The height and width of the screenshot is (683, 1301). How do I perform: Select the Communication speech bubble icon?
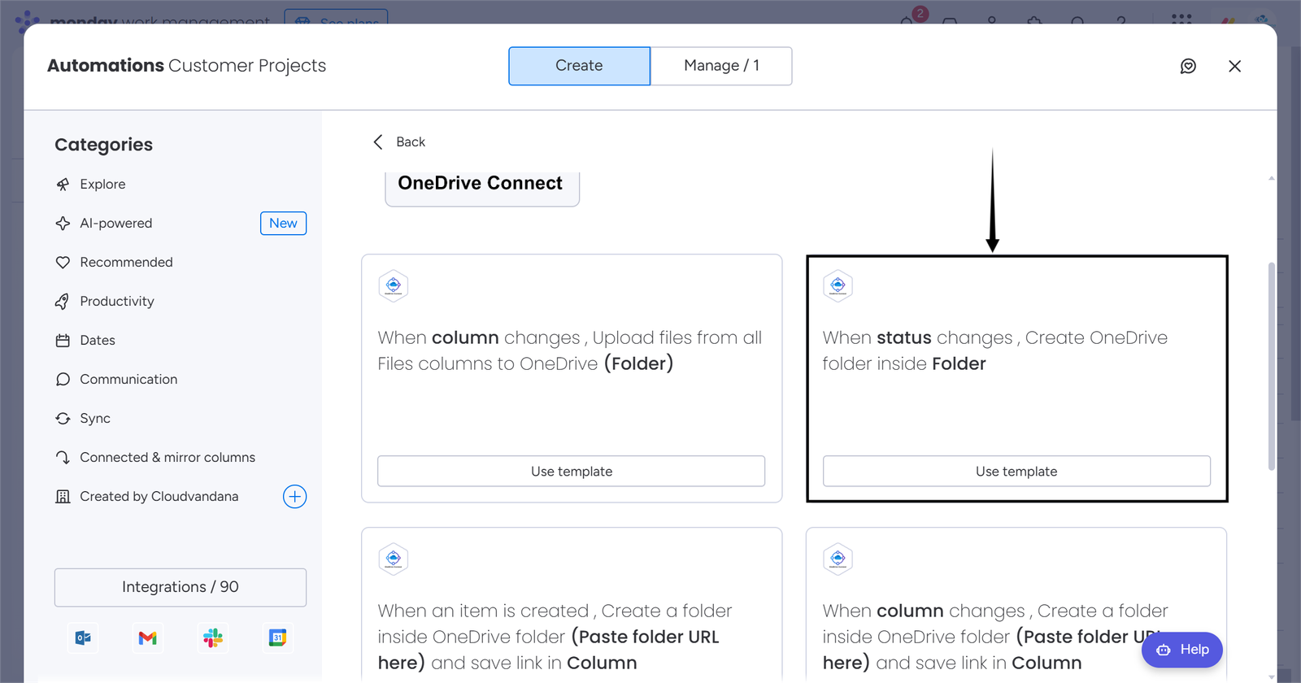[63, 380]
